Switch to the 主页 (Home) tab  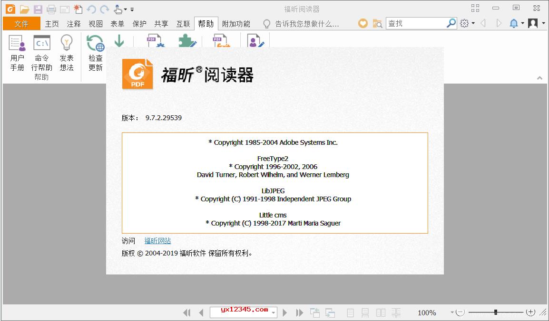52,24
